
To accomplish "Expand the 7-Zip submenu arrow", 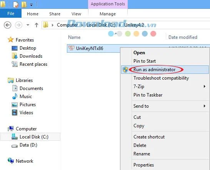I will [x=205, y=87].
